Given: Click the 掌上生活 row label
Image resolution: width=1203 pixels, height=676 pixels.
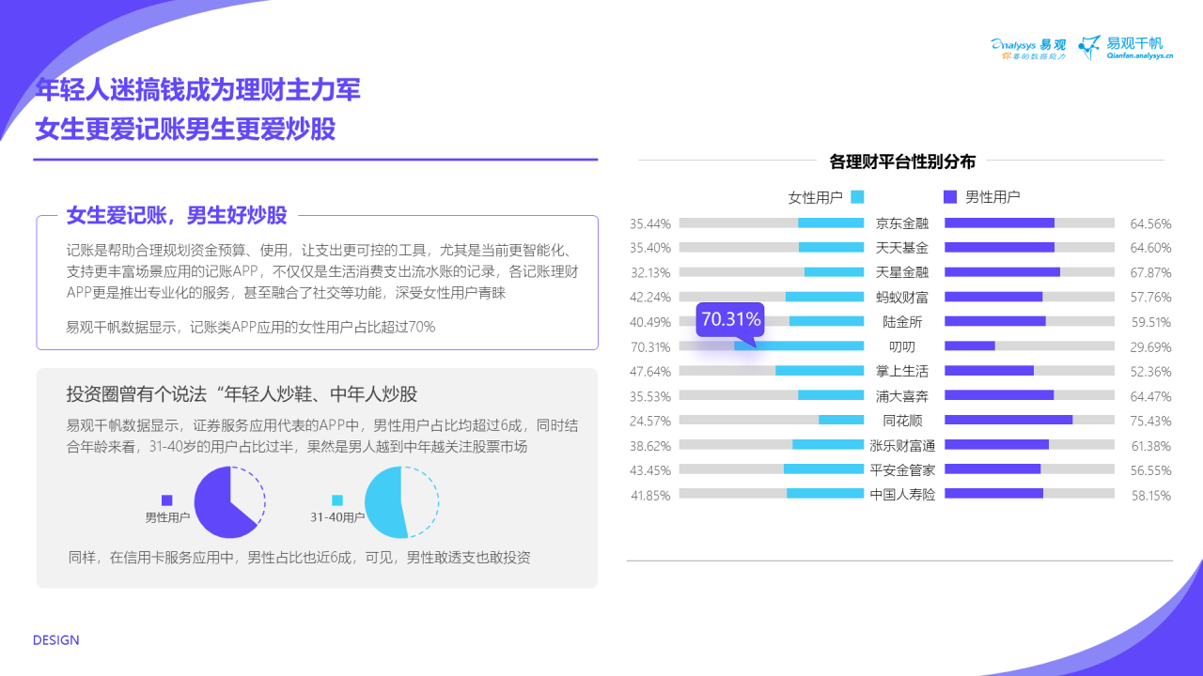Looking at the screenshot, I should coord(902,371).
